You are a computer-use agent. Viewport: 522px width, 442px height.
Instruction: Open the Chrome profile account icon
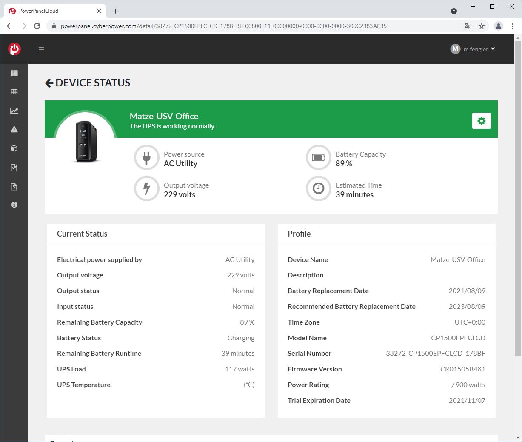point(498,26)
